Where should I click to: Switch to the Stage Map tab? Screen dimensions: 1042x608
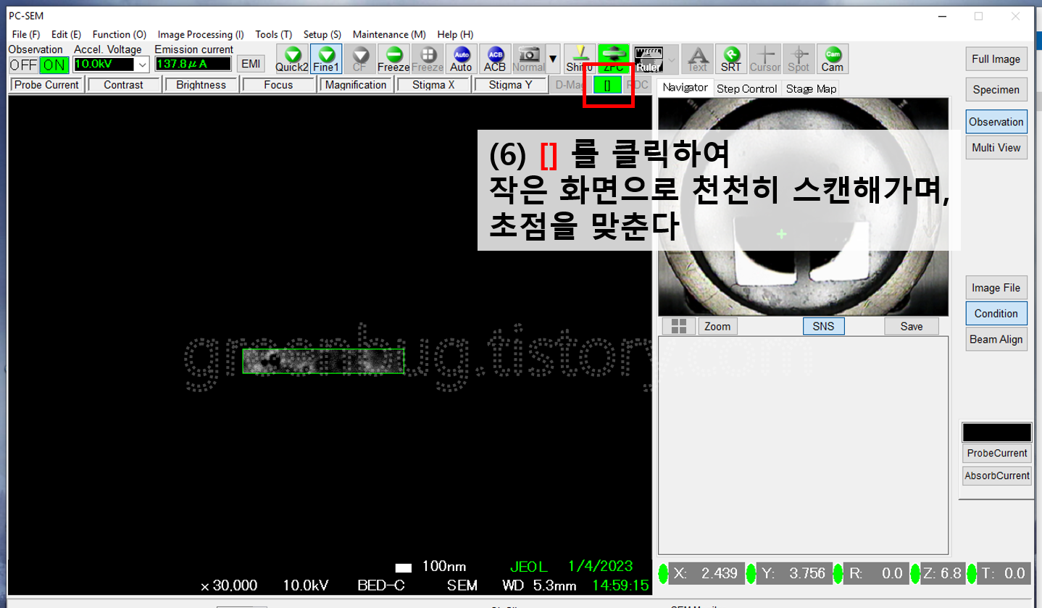coord(811,88)
